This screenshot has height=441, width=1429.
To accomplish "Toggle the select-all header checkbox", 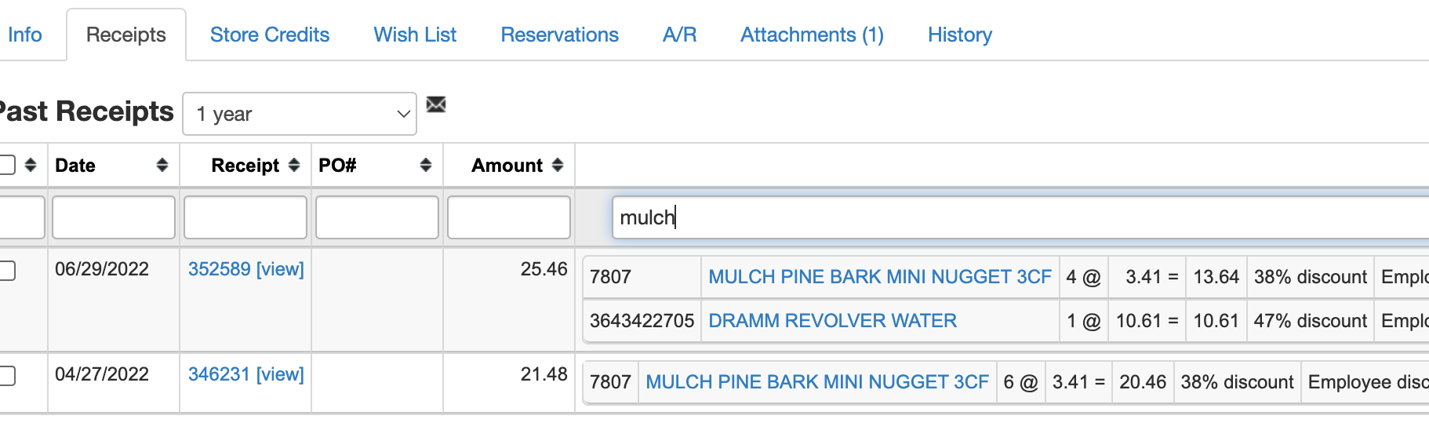I will (x=8, y=165).
